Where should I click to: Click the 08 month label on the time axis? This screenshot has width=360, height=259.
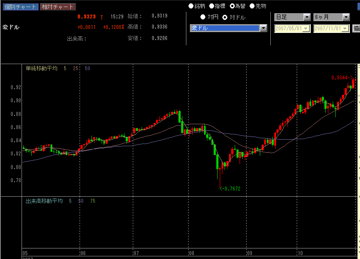coord(191,253)
